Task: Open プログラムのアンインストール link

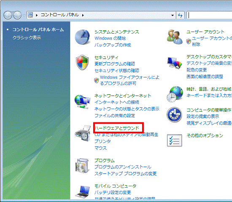Action: 123,167
